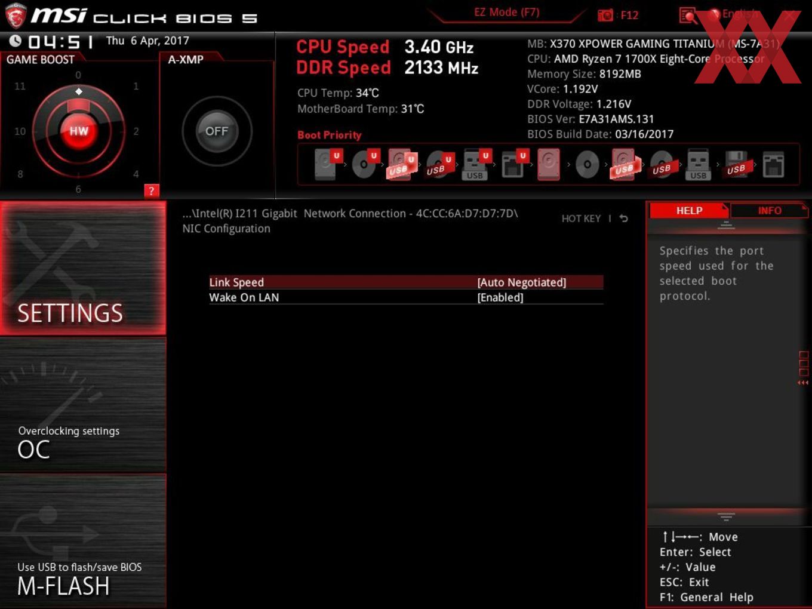Toggle the A-XMP OFF button
This screenshot has height=609, width=812.
(x=217, y=131)
